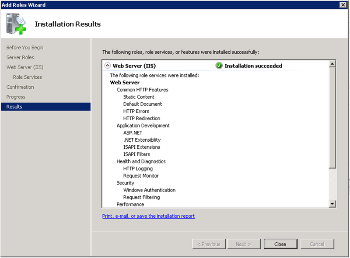Click the ASP.NET installed role service entry

[133, 132]
